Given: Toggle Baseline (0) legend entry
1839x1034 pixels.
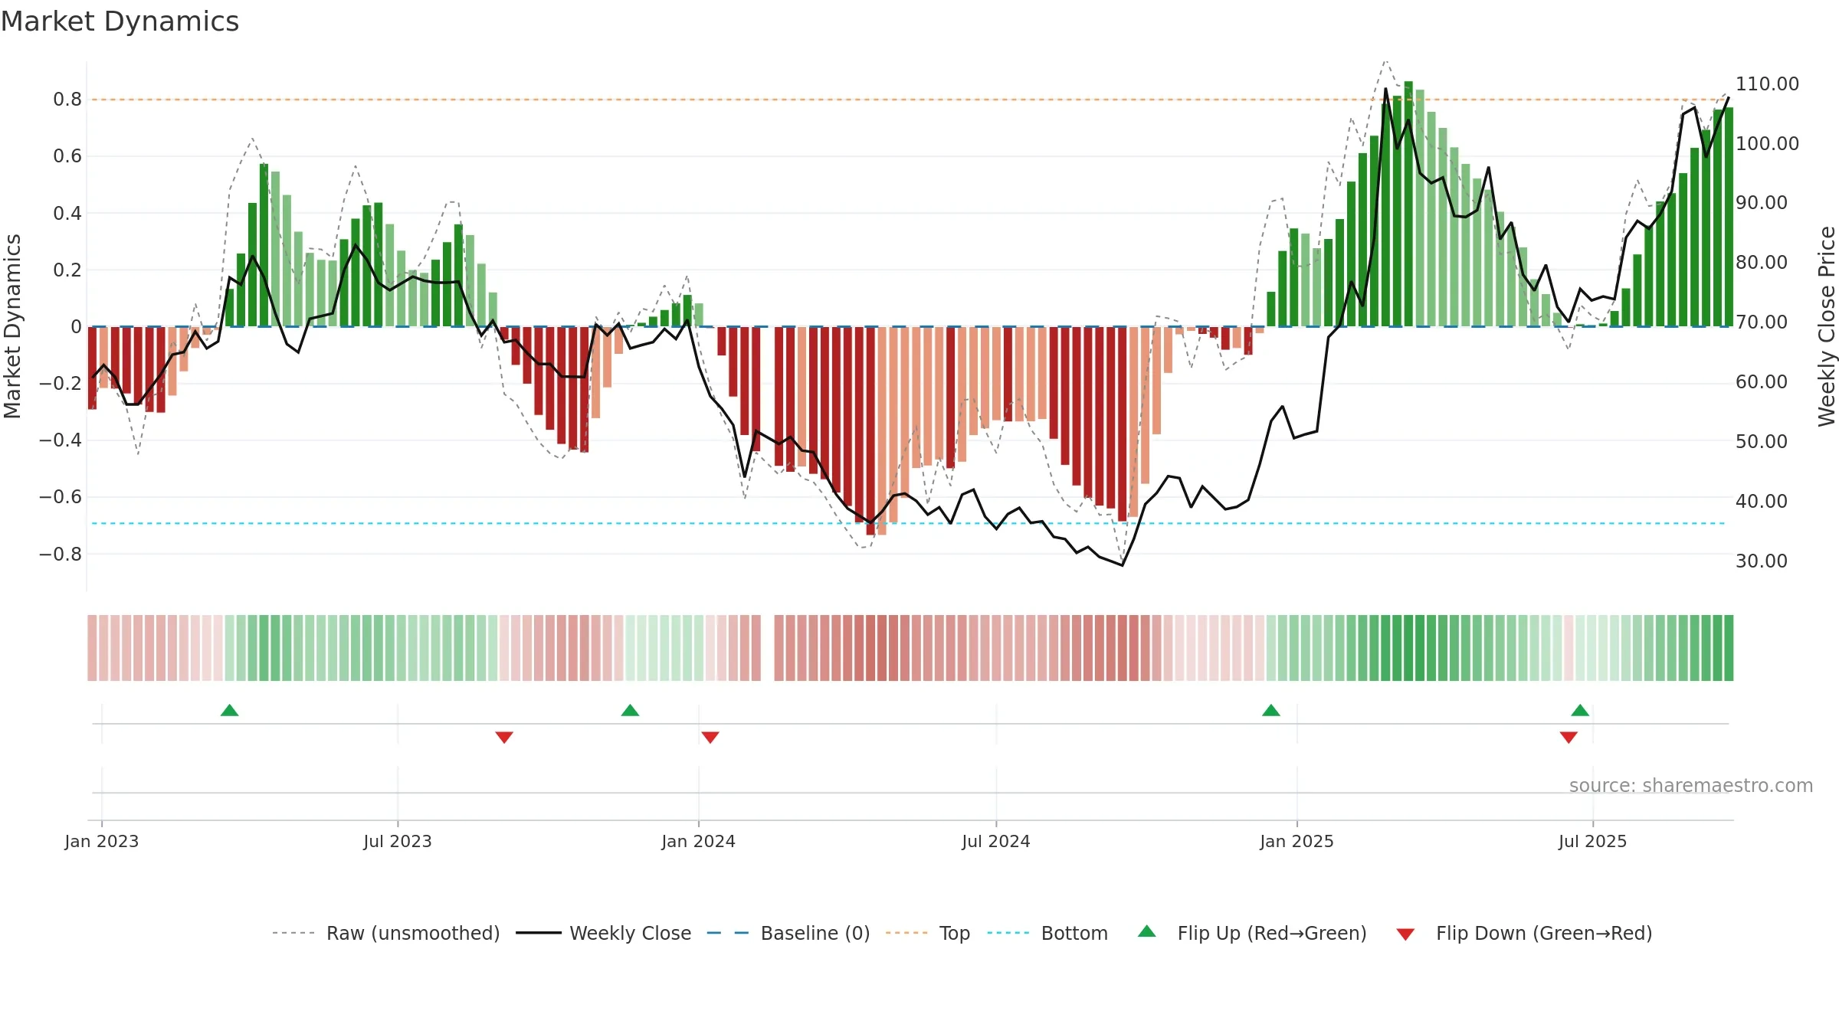Looking at the screenshot, I should 788,933.
